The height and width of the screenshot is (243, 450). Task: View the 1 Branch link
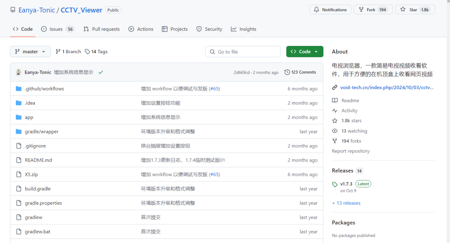(68, 52)
